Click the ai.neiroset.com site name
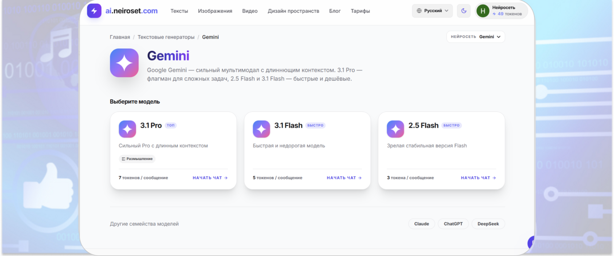Image resolution: width=614 pixels, height=256 pixels. tap(131, 11)
